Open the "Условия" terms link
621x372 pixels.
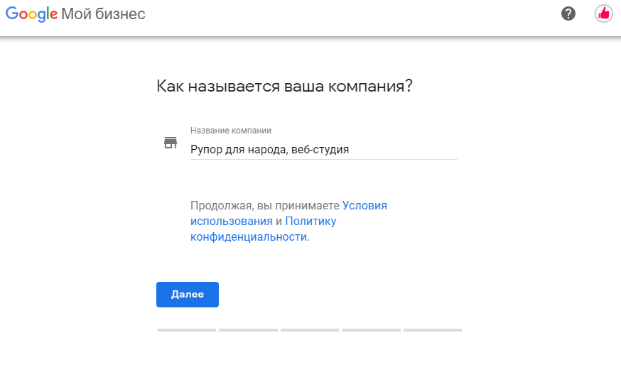click(364, 205)
